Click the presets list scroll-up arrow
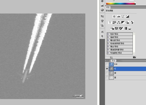This screenshot has height=105, width=146. (x=134, y=34)
